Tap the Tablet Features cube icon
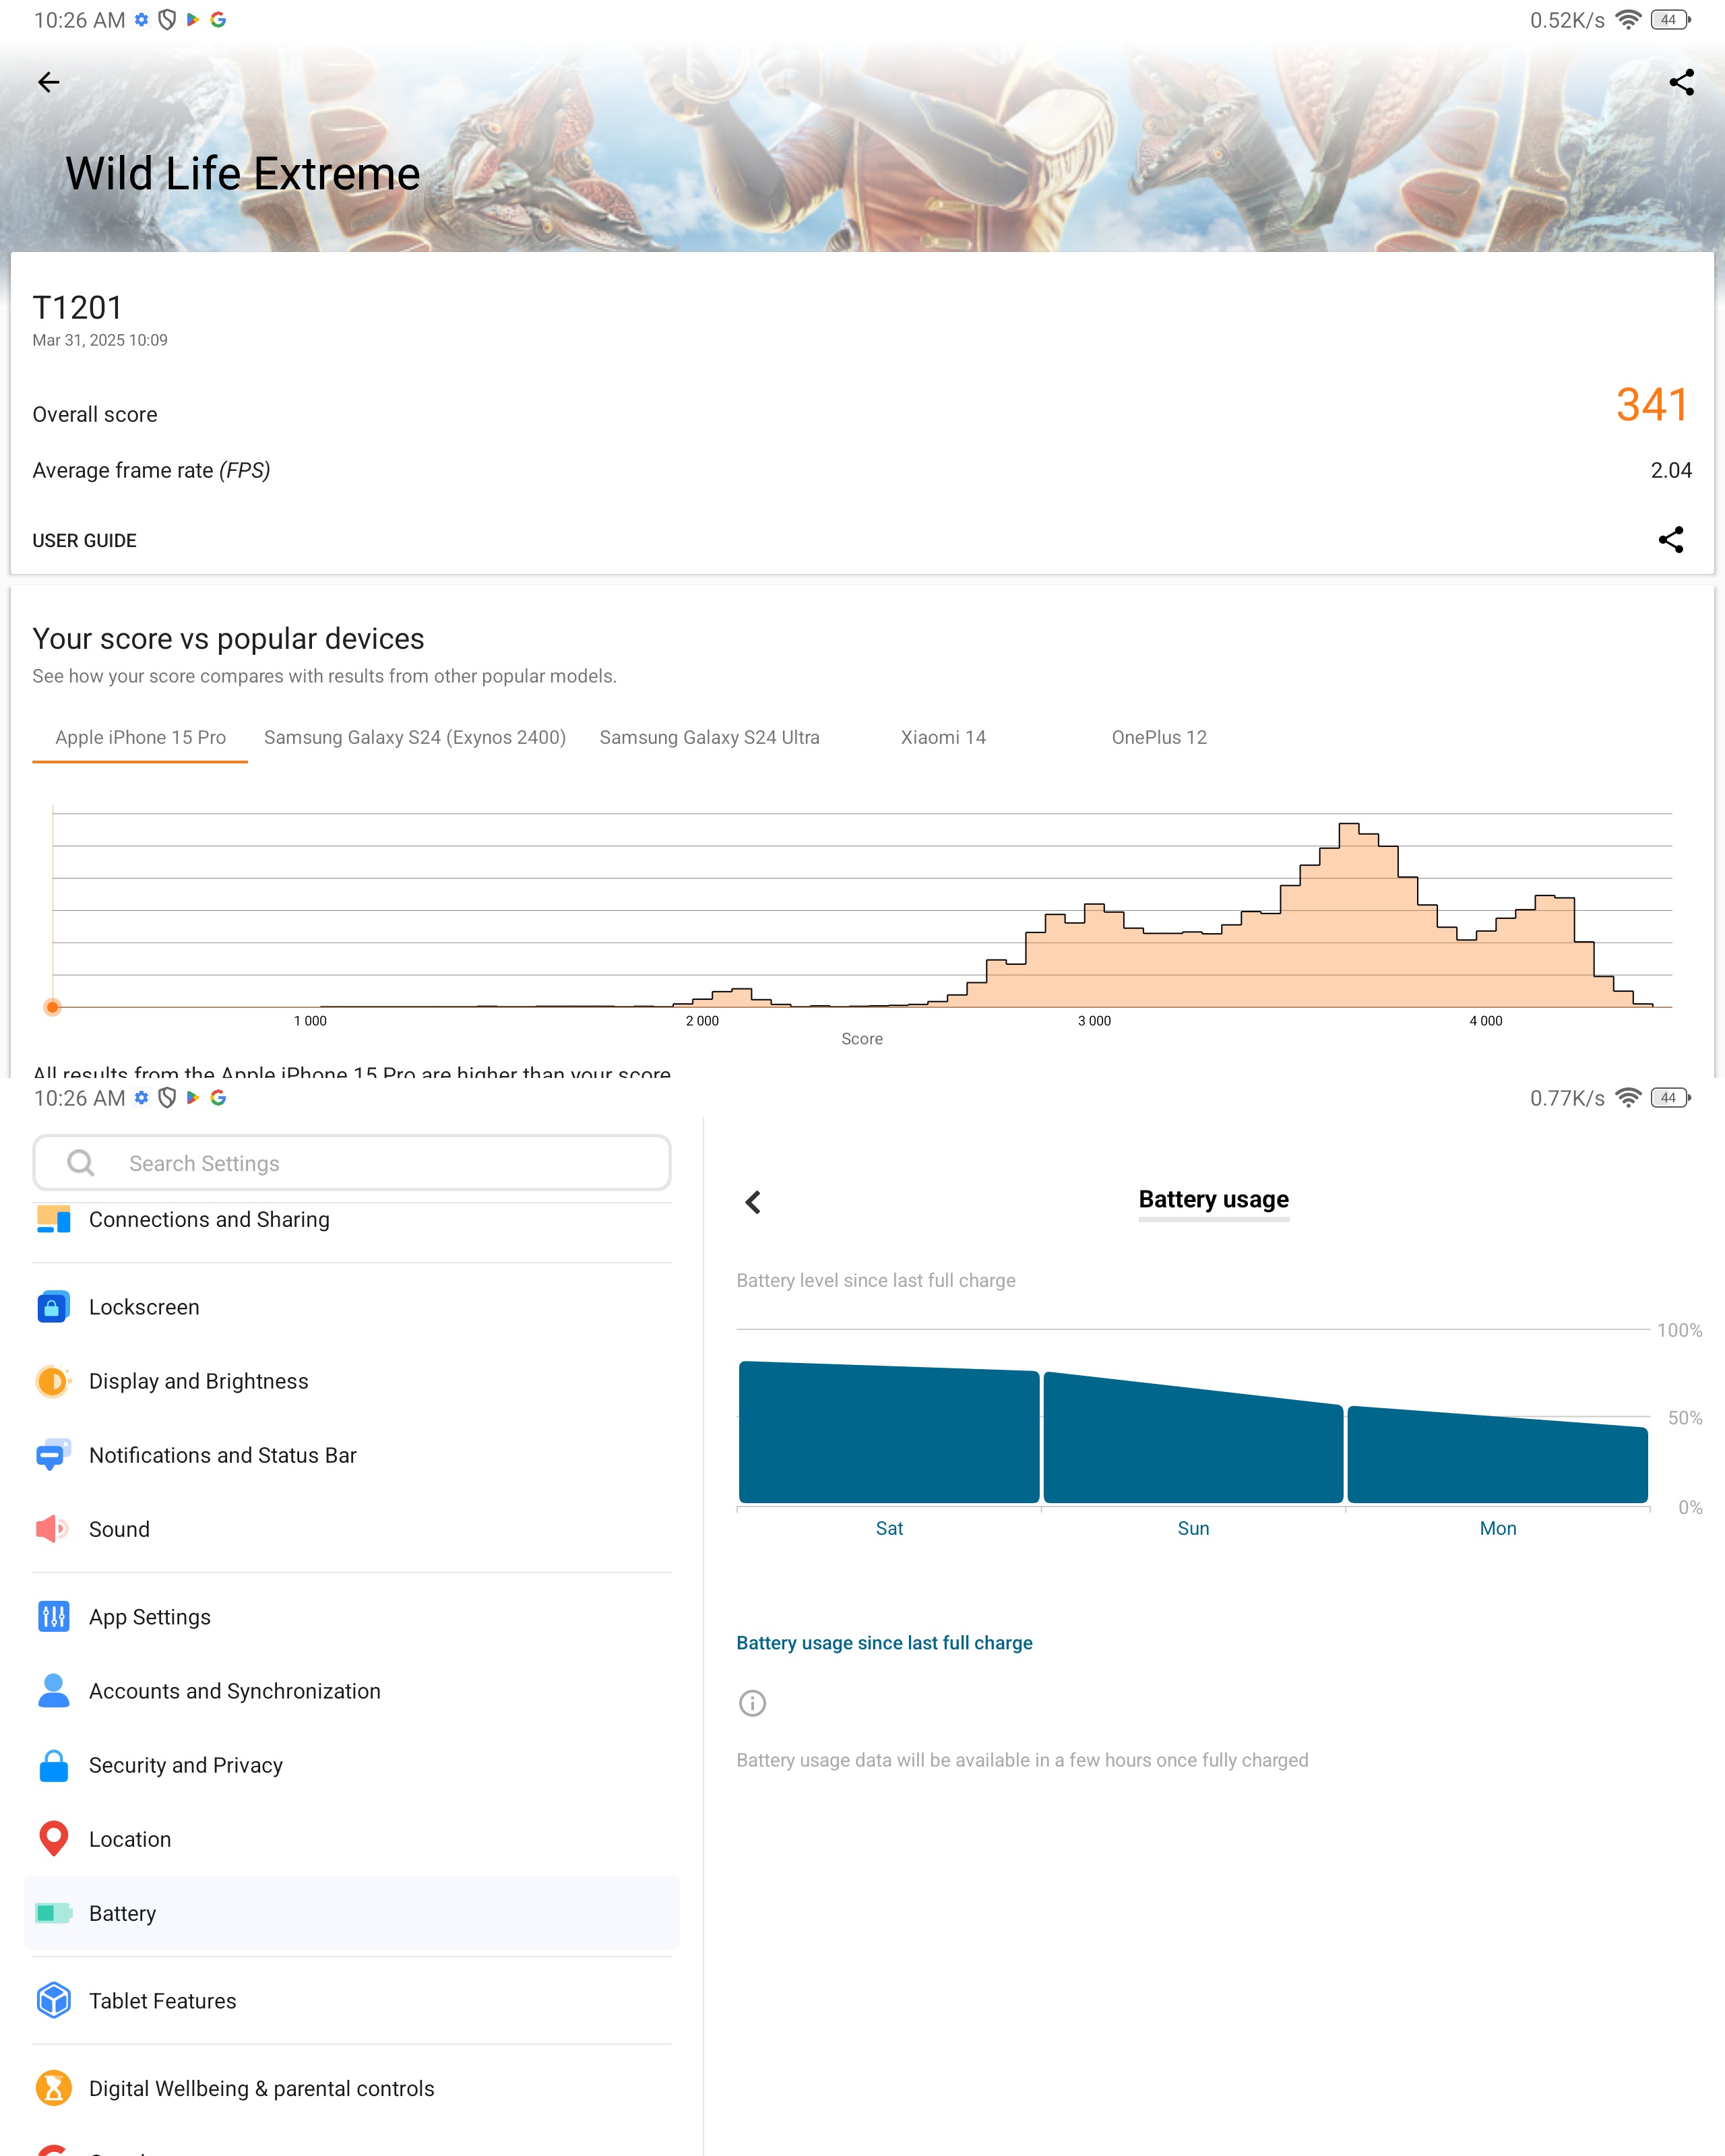 (53, 2000)
